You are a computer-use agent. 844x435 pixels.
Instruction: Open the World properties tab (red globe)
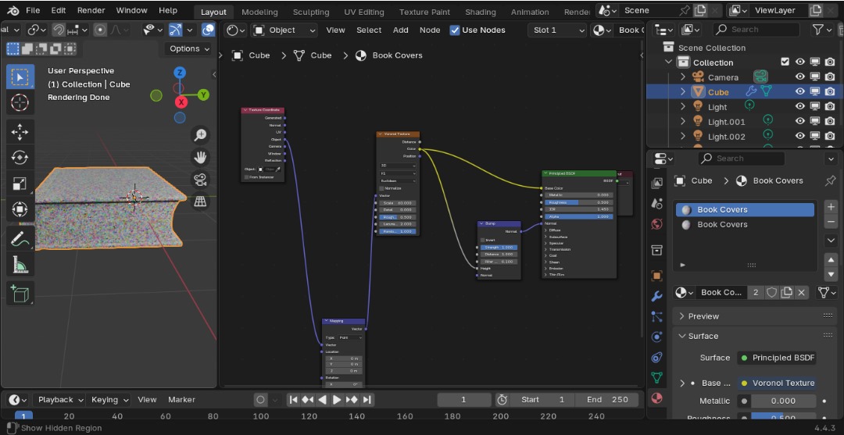pyautogui.click(x=656, y=224)
